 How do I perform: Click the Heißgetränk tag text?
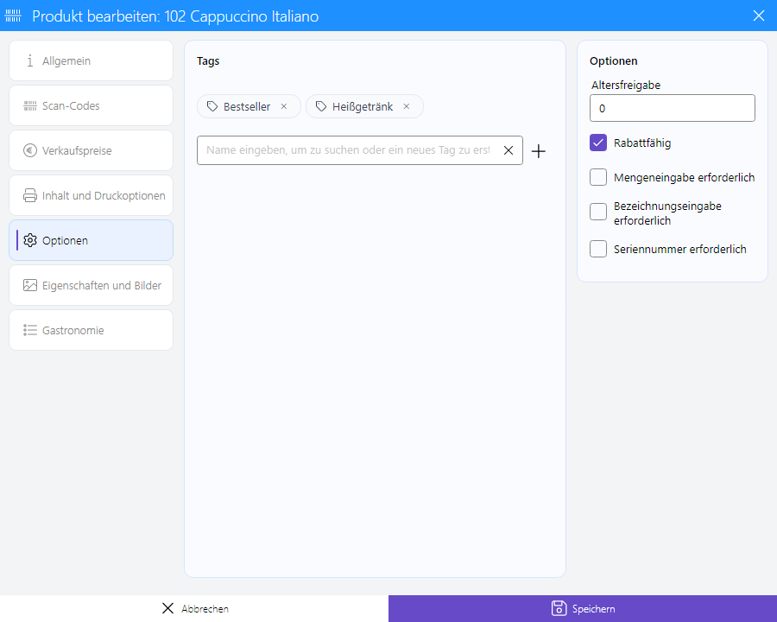[x=363, y=106]
